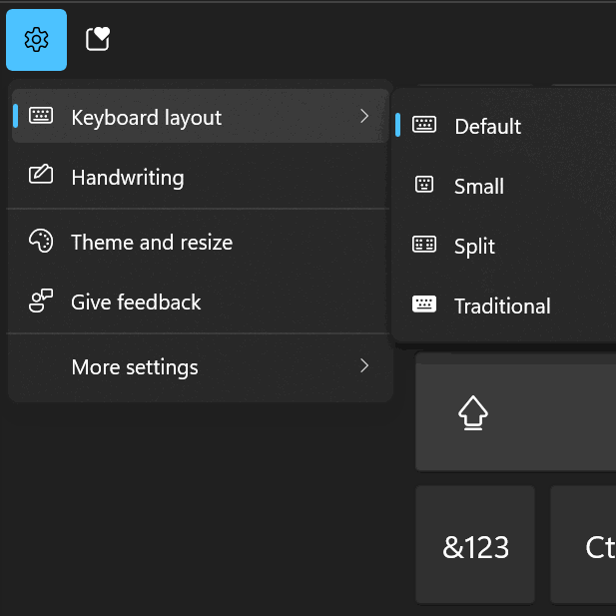Open the emoji clipboard heart icon
Screen dimensions: 616x616
pyautogui.click(x=98, y=39)
